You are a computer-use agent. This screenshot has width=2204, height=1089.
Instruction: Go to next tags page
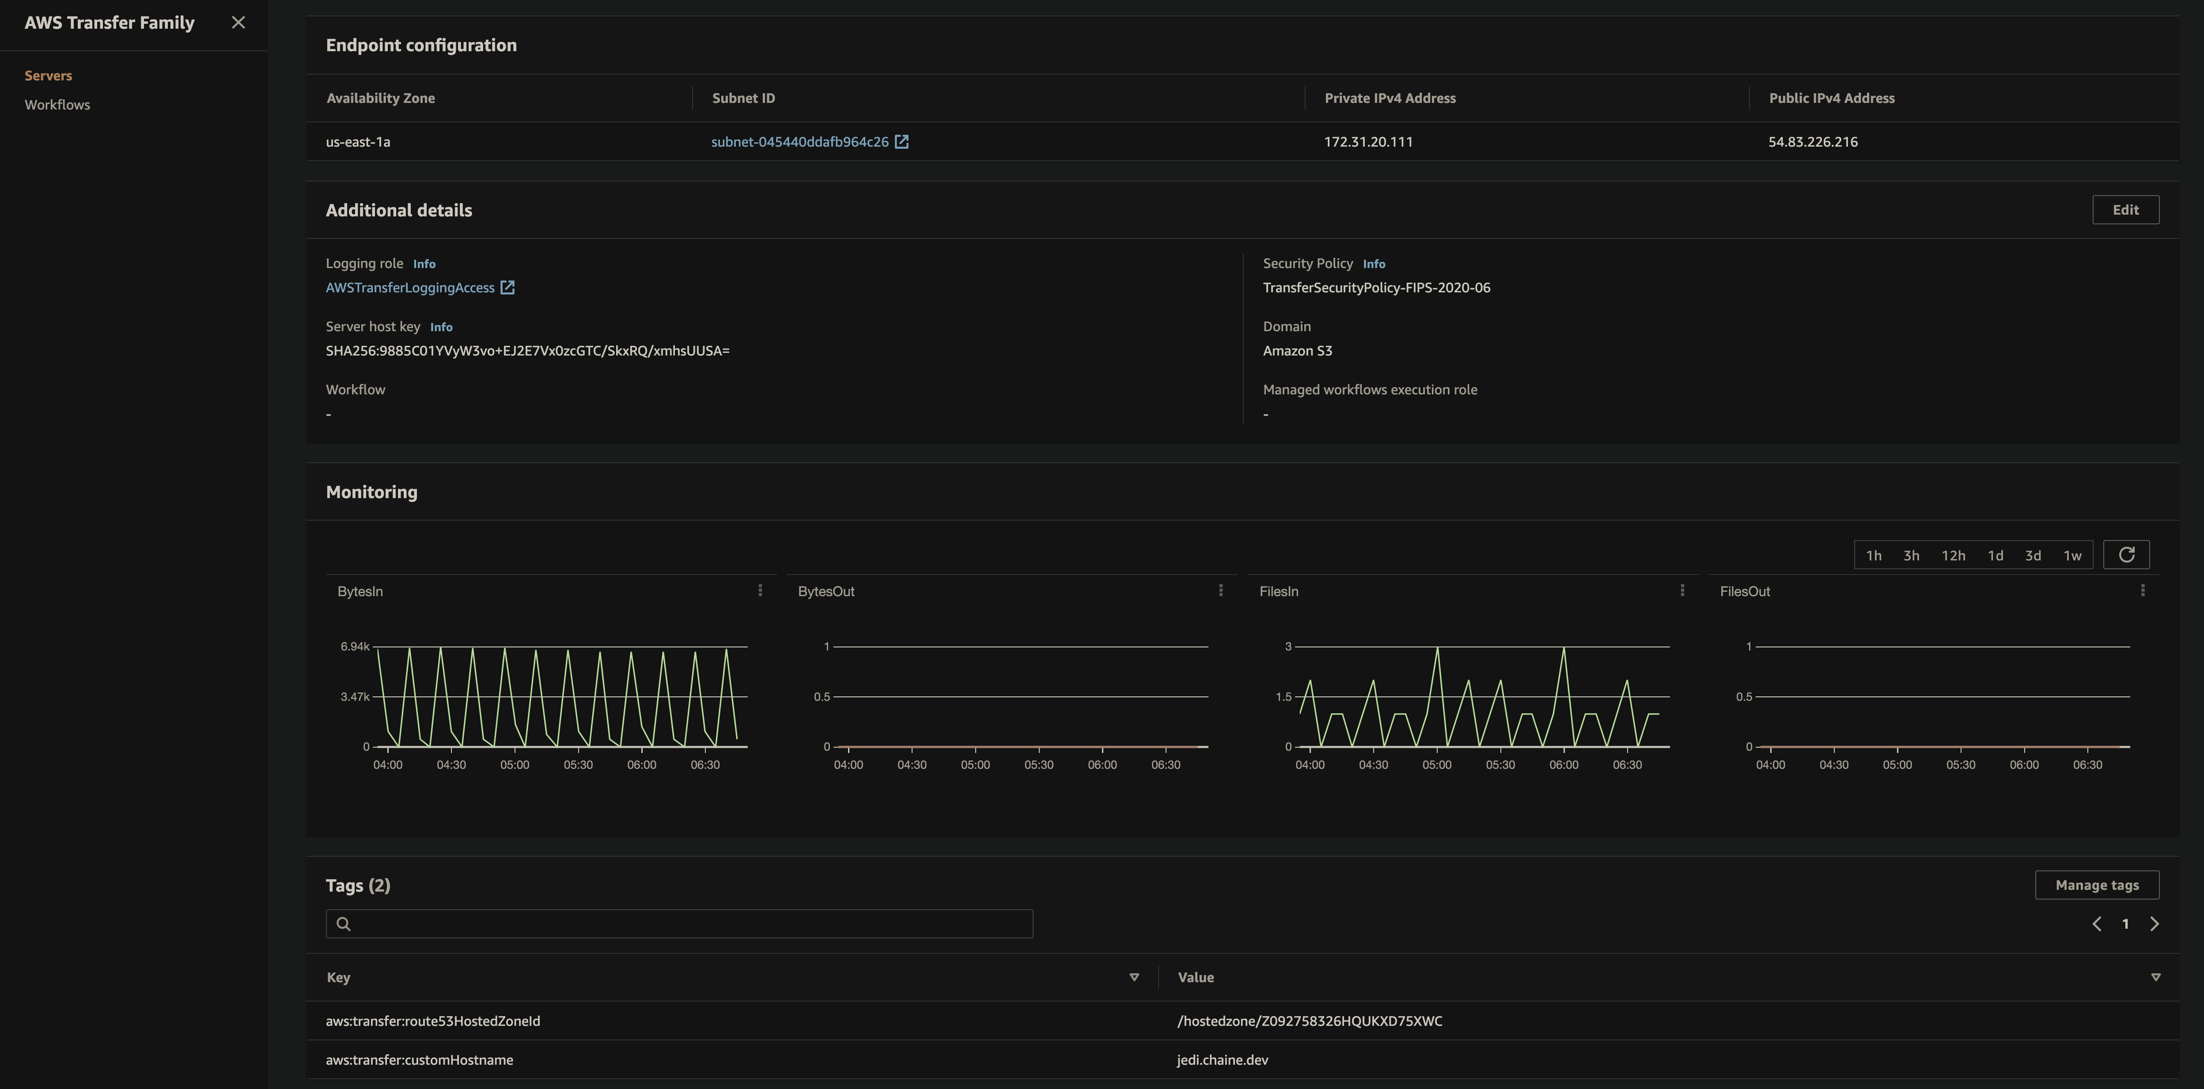[x=2155, y=924]
